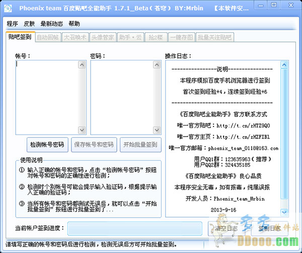The width and height of the screenshot is (302, 253).
Task: Switch to the 头像管家 tab
Action: click(x=103, y=37)
